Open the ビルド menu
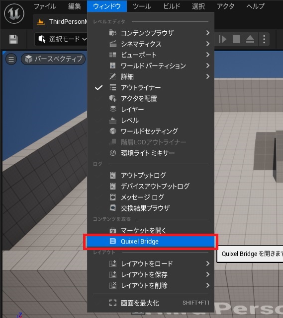This screenshot has width=283, height=318. click(172, 6)
